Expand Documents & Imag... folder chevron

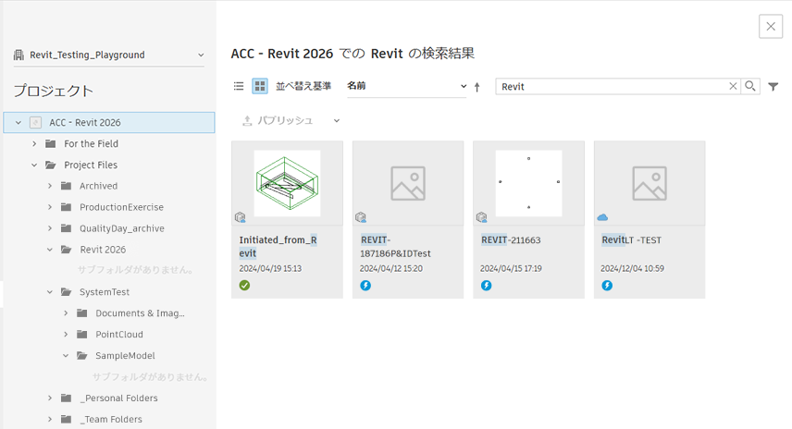pos(66,313)
